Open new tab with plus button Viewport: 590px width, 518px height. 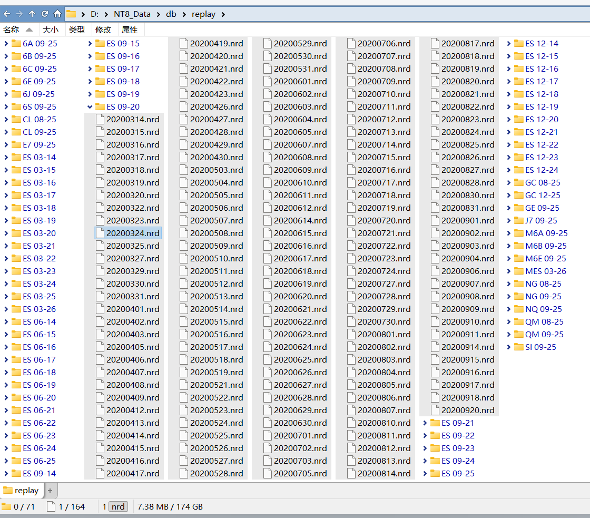click(50, 491)
